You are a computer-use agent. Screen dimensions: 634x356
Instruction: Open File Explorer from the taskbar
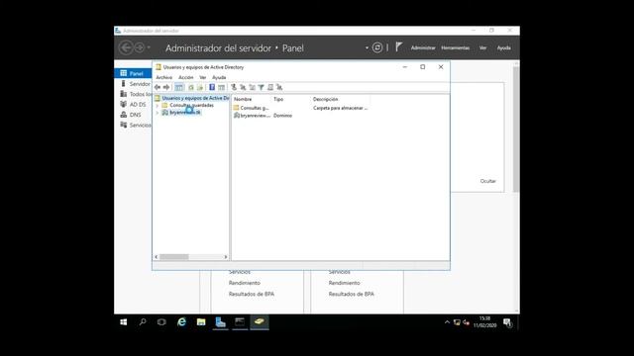click(x=201, y=321)
